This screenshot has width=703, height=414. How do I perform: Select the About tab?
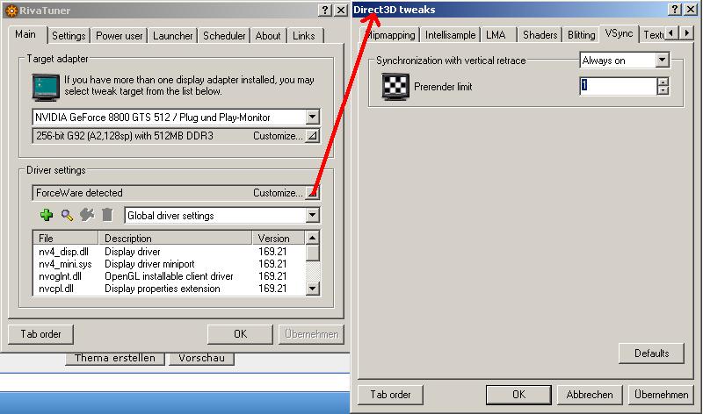pyautogui.click(x=268, y=36)
